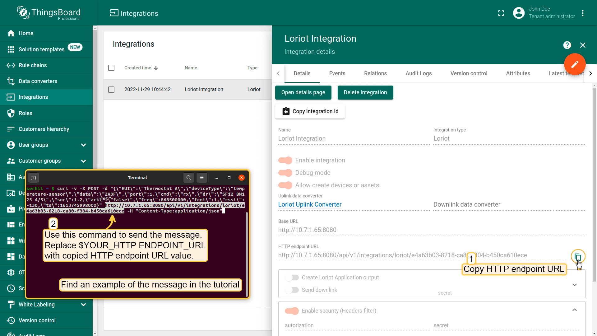Click the Terminal new tab icon
The height and width of the screenshot is (336, 597).
click(34, 178)
